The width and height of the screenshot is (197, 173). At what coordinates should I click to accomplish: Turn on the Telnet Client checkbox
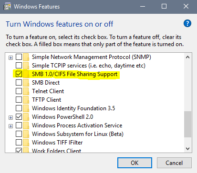coord(19,91)
